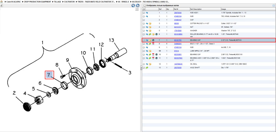Click green arrow icon in BOLT row
This screenshot has height=132, width=276.
point(150,44)
